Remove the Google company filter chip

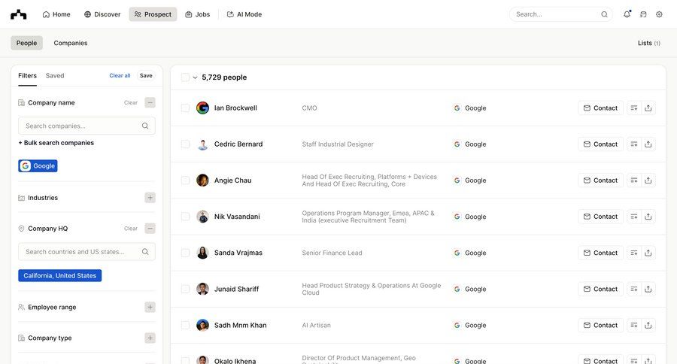(38, 165)
